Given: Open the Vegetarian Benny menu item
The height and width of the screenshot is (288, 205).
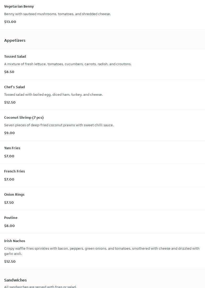Looking at the screenshot, I should (19, 6).
